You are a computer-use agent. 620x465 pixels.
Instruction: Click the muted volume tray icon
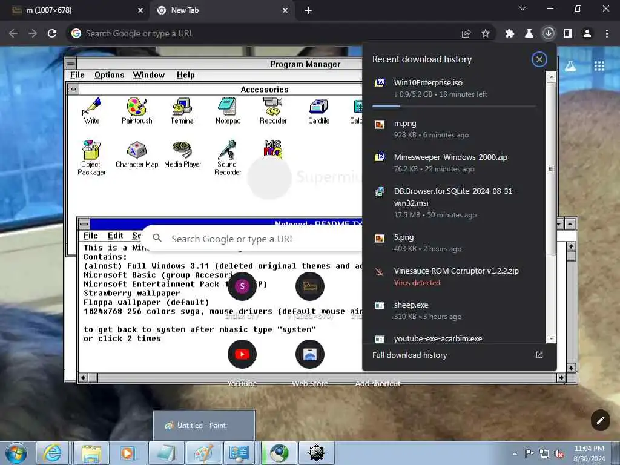click(x=559, y=454)
